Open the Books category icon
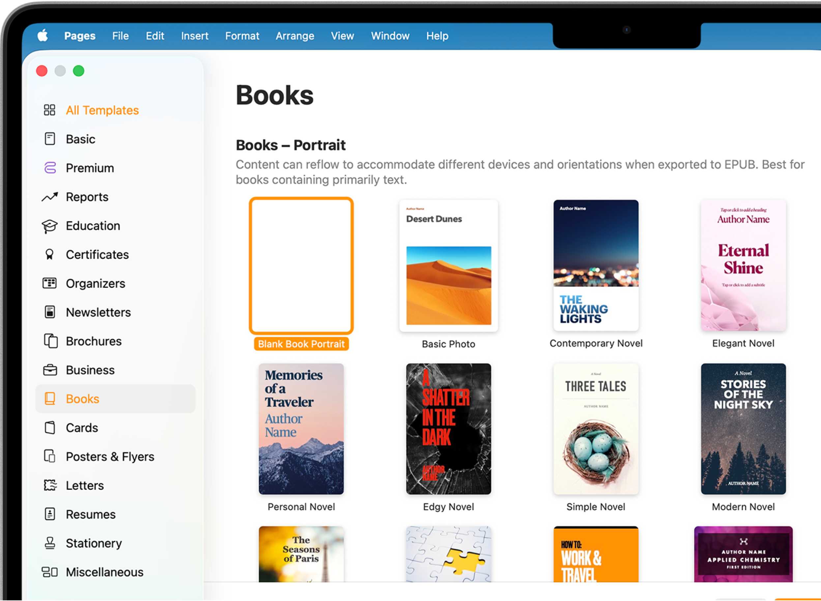 pos(50,399)
